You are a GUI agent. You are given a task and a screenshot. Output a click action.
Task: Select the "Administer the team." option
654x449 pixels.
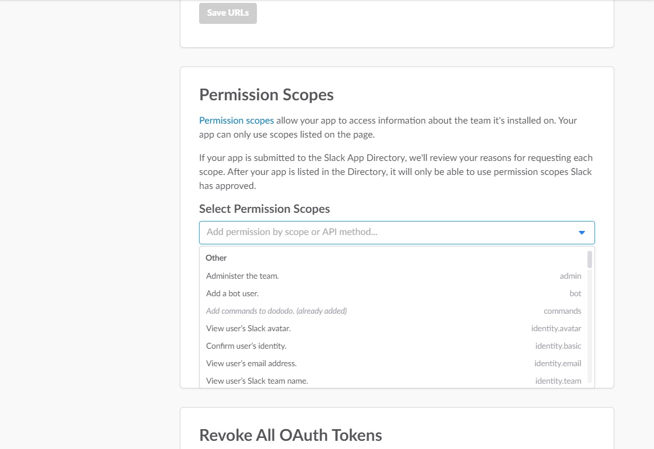(242, 276)
